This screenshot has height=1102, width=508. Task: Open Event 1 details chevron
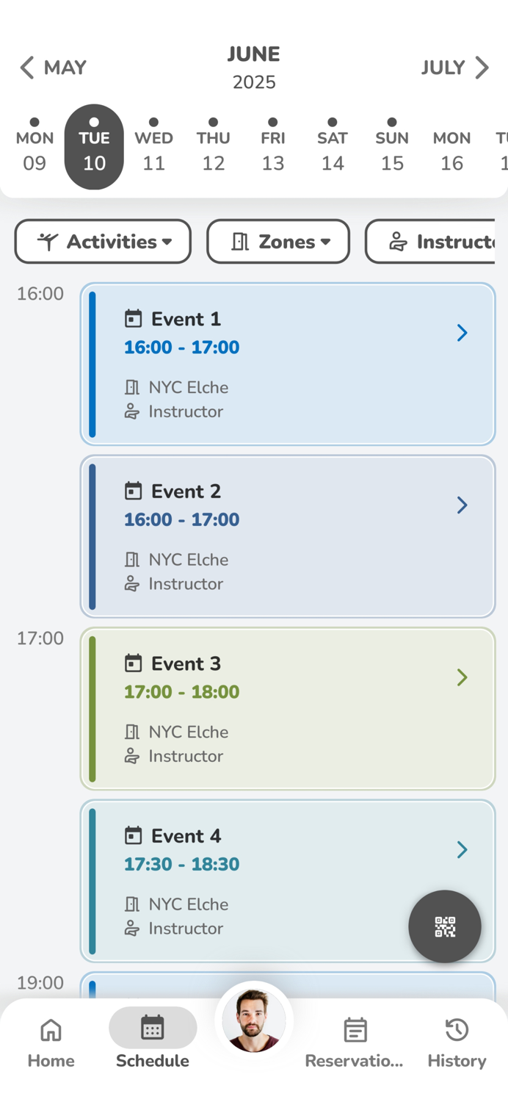(x=462, y=333)
